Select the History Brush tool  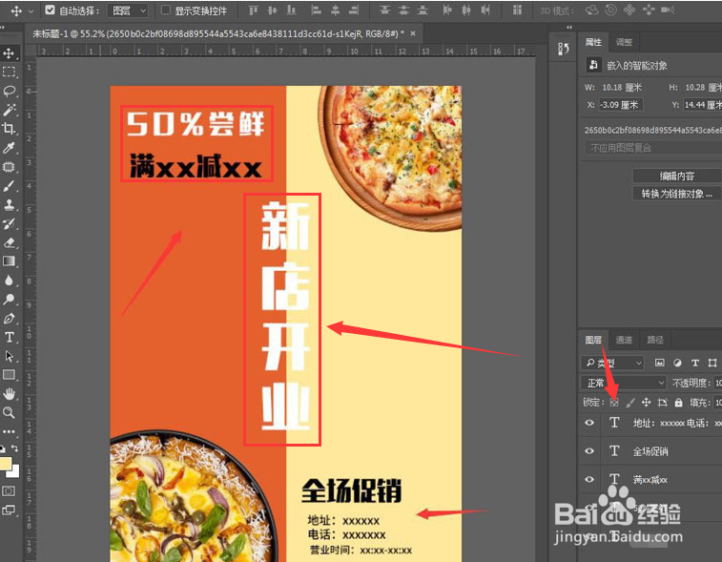pos(9,223)
